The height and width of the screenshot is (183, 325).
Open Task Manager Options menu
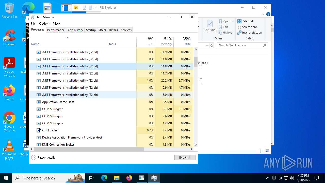pos(44,24)
